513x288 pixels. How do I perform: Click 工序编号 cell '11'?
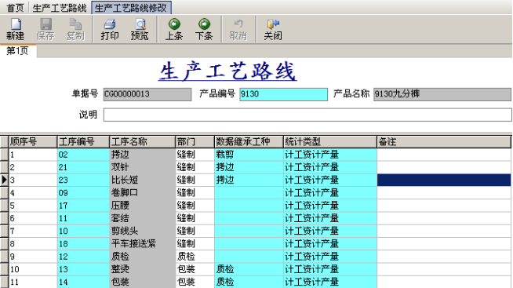point(83,218)
